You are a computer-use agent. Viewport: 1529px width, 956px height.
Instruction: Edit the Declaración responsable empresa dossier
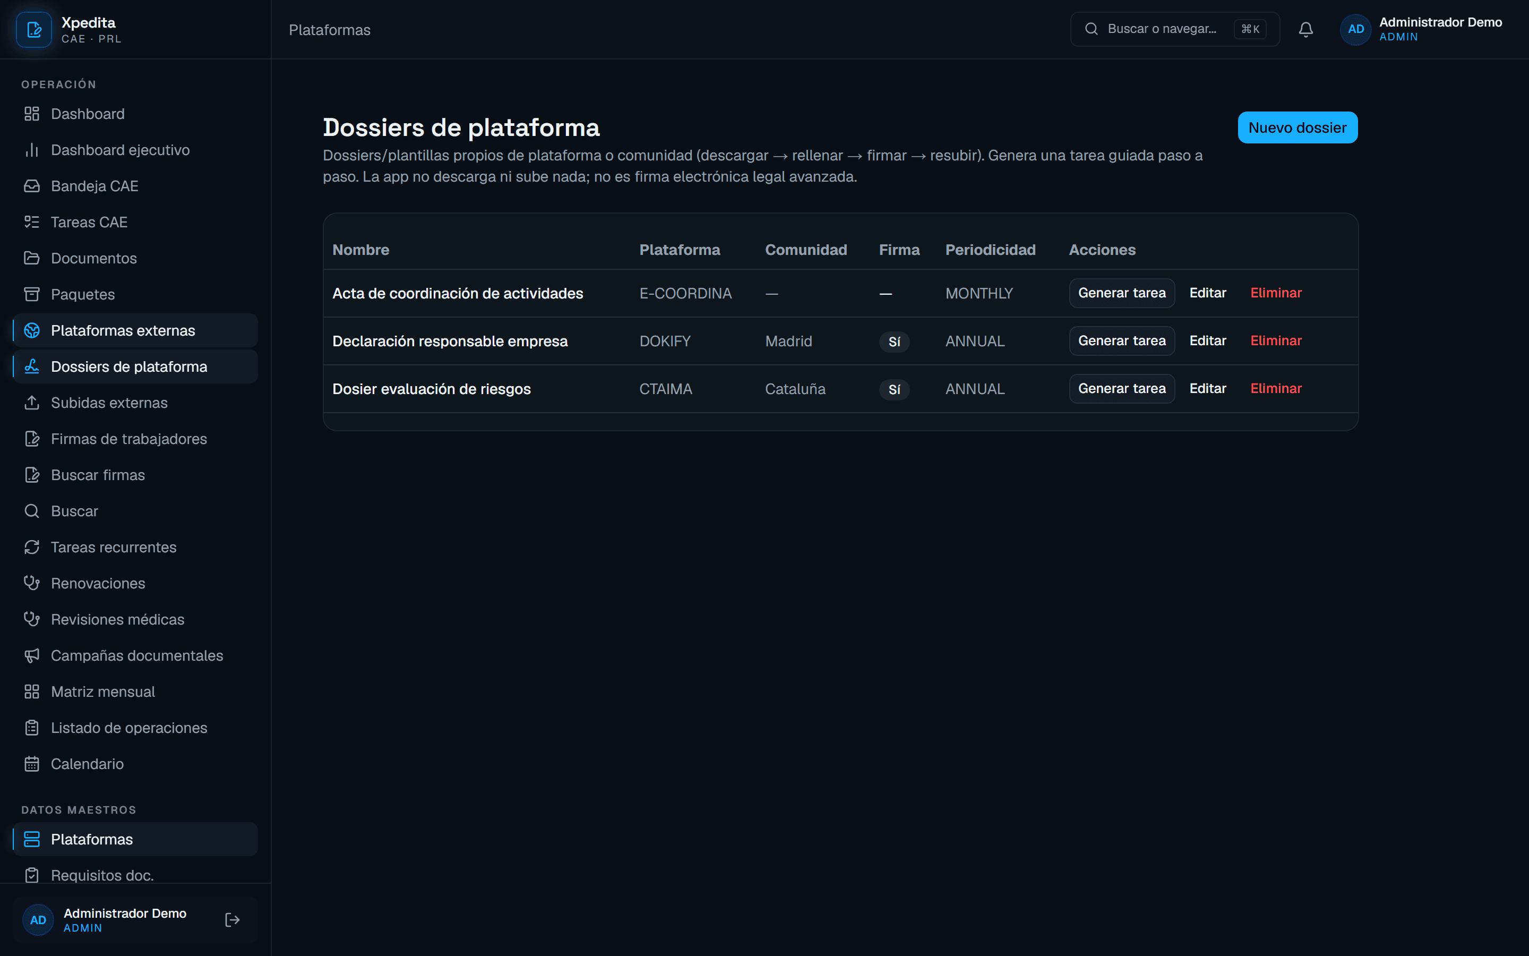1207,341
